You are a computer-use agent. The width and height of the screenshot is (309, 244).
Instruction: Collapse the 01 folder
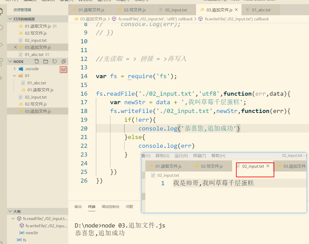pos(15,76)
